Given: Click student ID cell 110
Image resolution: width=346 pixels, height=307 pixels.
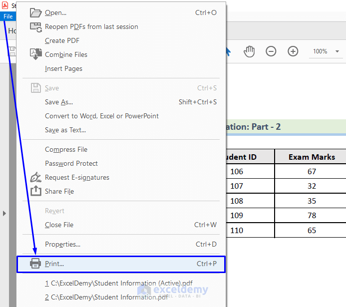Looking at the screenshot, I should 250,230.
